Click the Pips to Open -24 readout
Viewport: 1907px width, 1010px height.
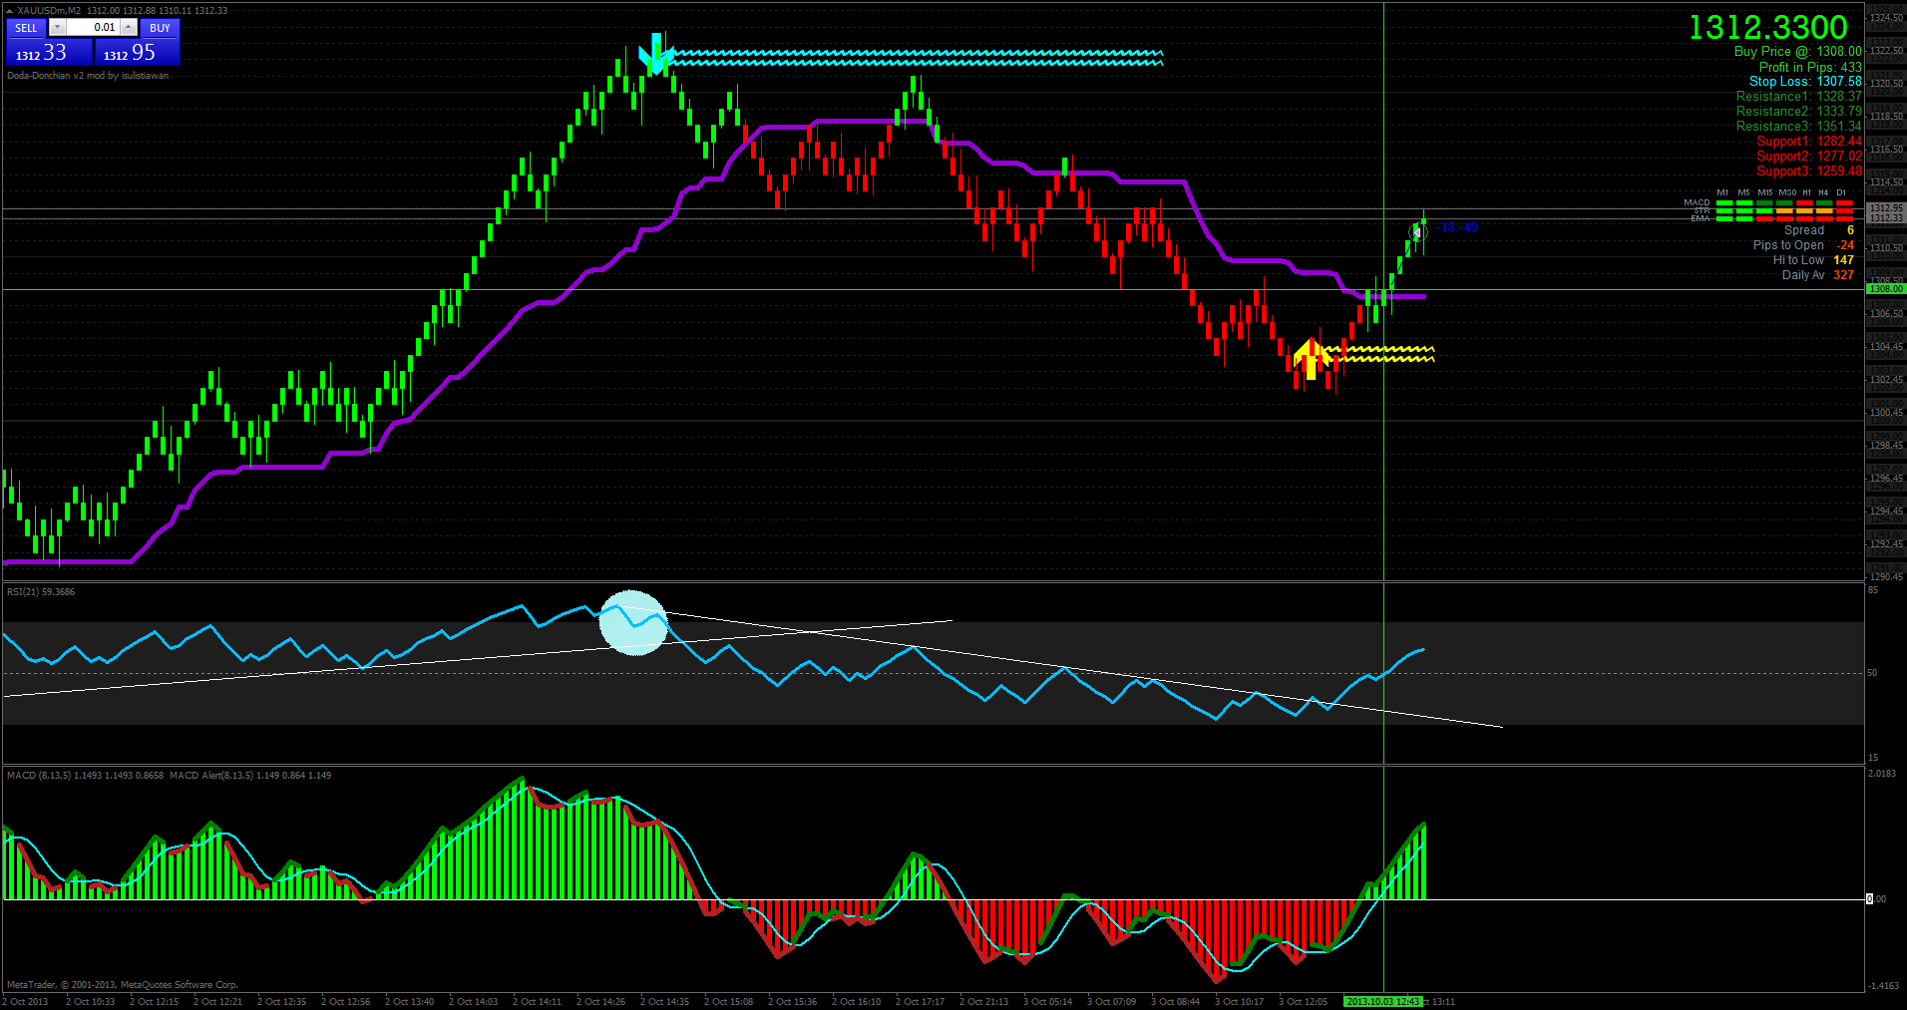click(x=1803, y=245)
